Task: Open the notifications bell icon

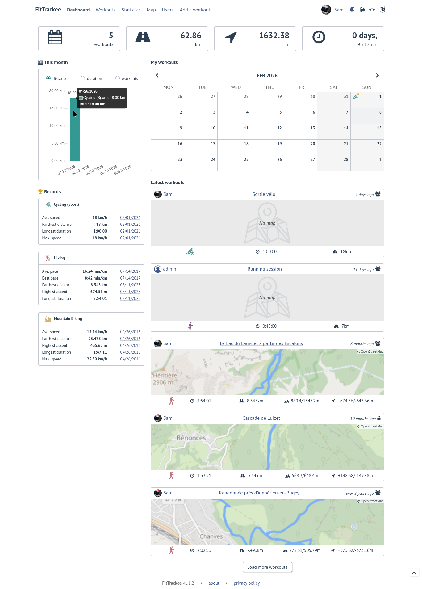Action: pyautogui.click(x=352, y=10)
